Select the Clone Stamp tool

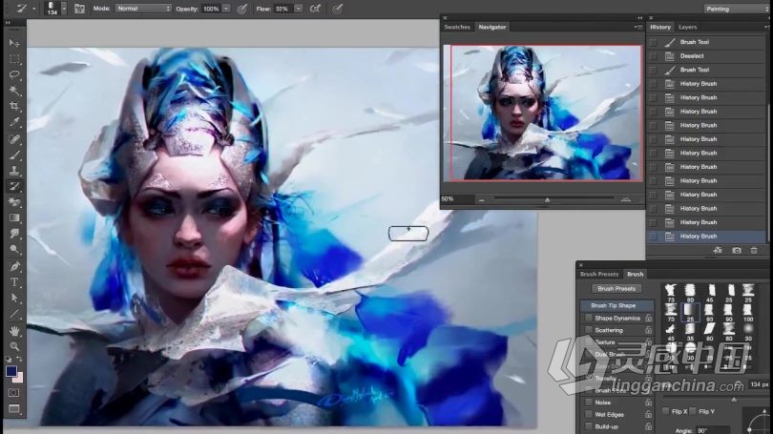tap(14, 171)
